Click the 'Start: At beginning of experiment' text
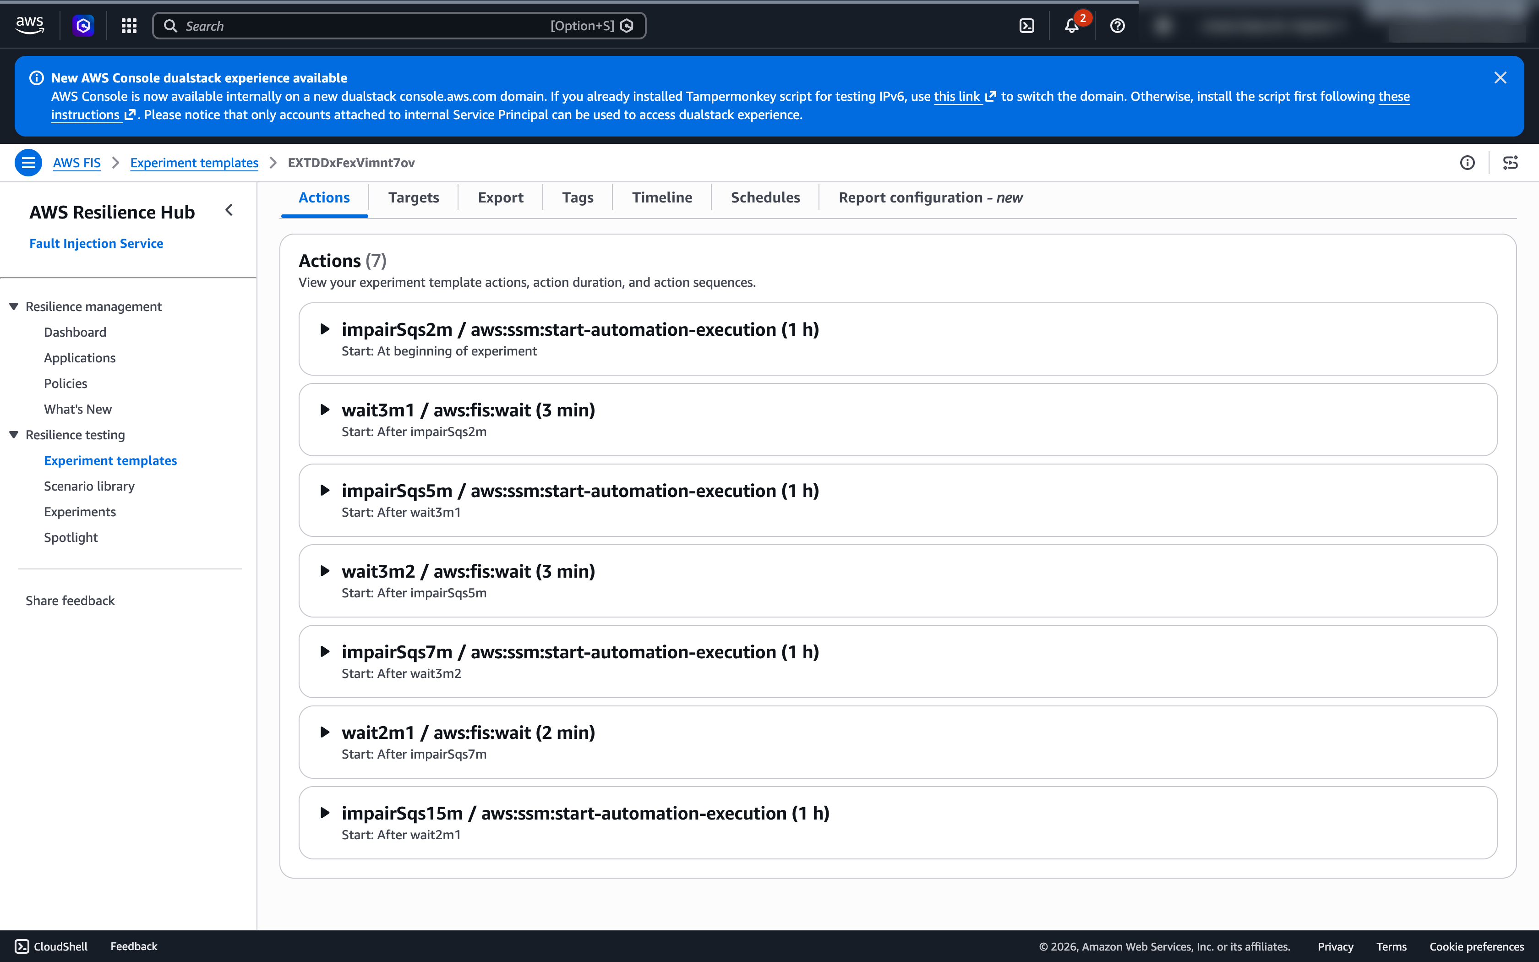 [x=439, y=351]
